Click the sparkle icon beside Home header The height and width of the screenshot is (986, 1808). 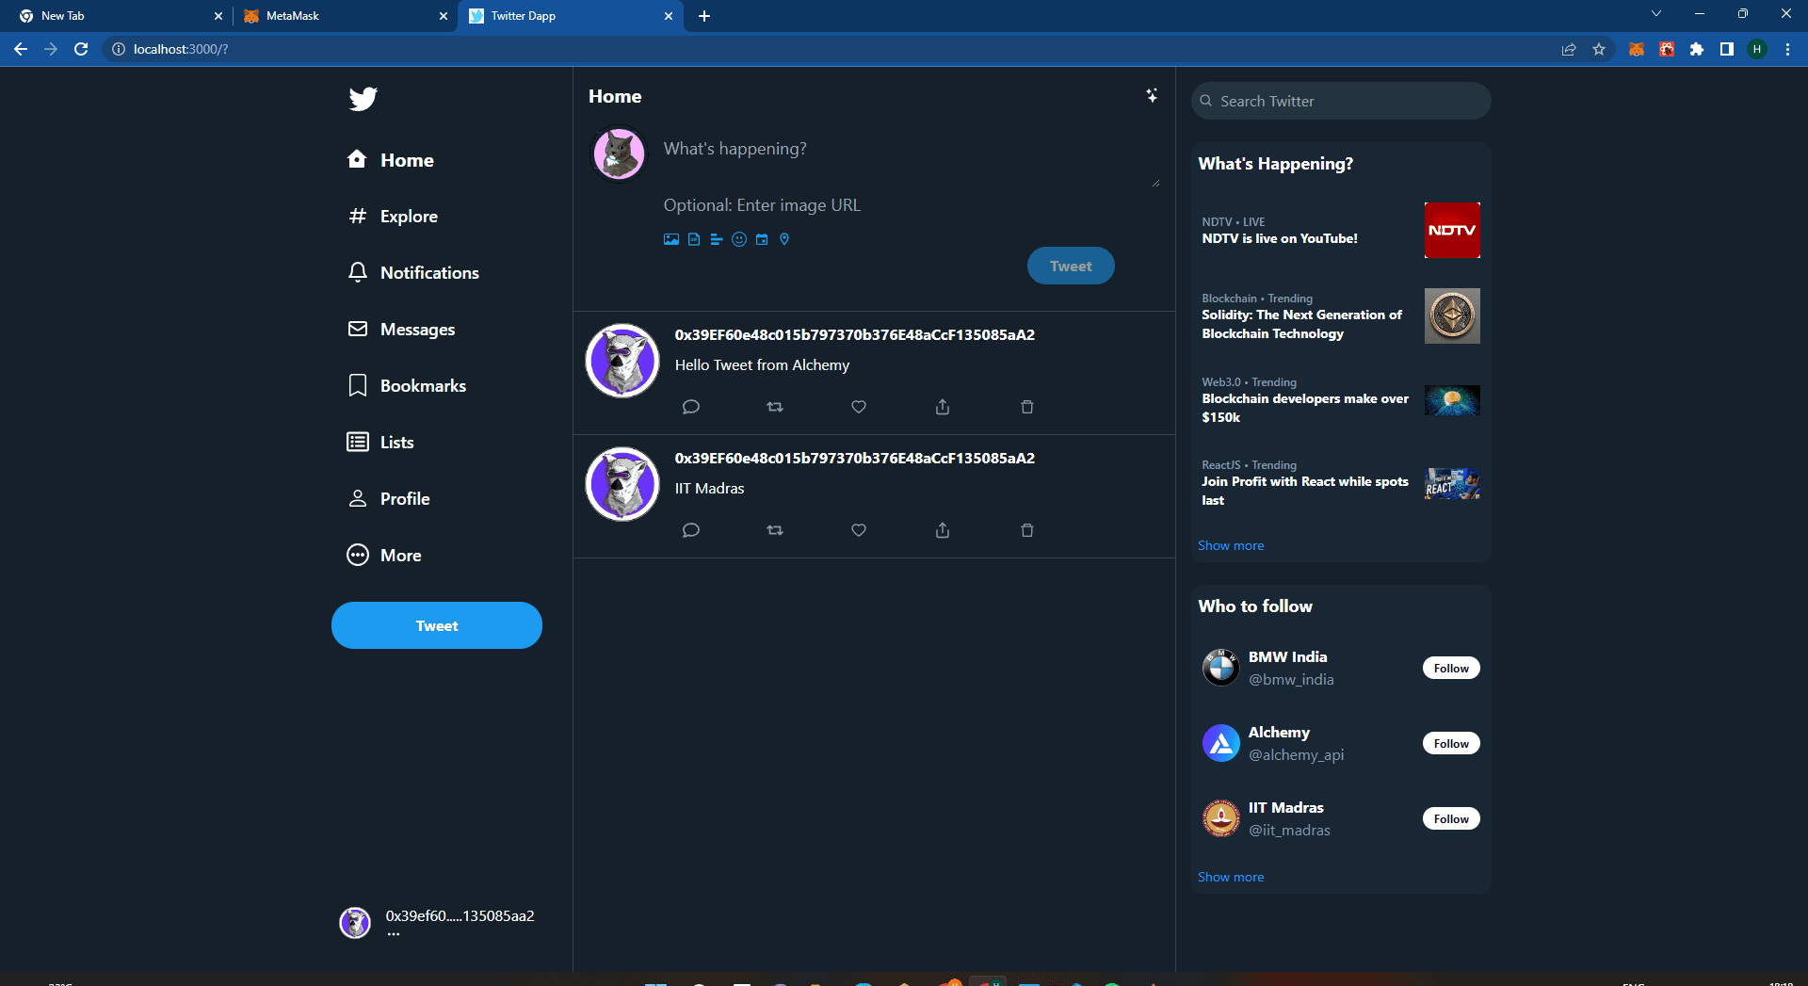[1151, 96]
